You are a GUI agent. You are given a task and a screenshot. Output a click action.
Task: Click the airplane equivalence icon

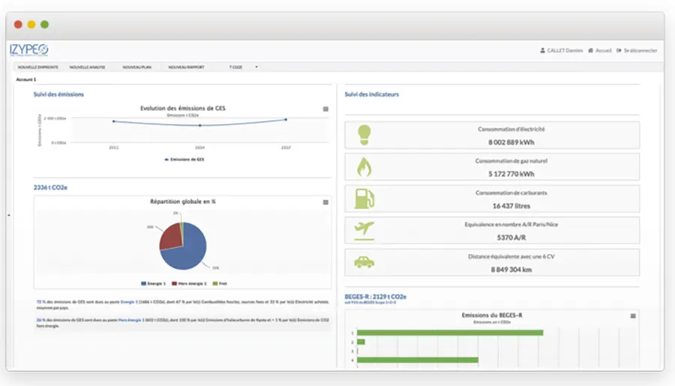coord(364,230)
